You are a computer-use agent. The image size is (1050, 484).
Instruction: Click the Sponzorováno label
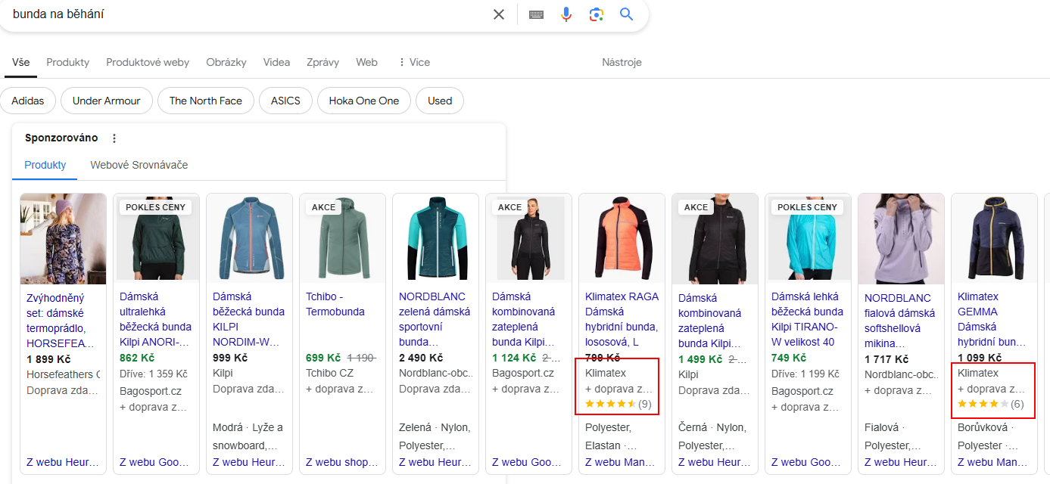61,138
